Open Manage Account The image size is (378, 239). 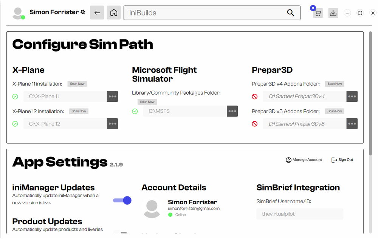click(x=304, y=160)
